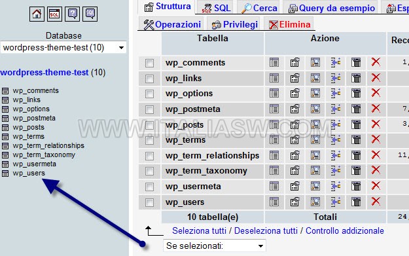Structure icon for wp_term_taxonomy
409x256 pixels.
pyautogui.click(x=294, y=171)
